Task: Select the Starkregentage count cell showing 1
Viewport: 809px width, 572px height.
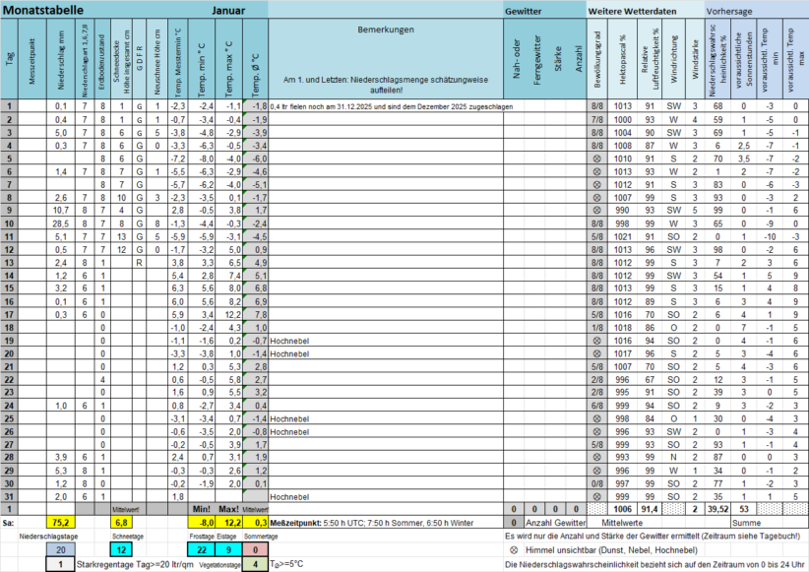Action: point(61,565)
